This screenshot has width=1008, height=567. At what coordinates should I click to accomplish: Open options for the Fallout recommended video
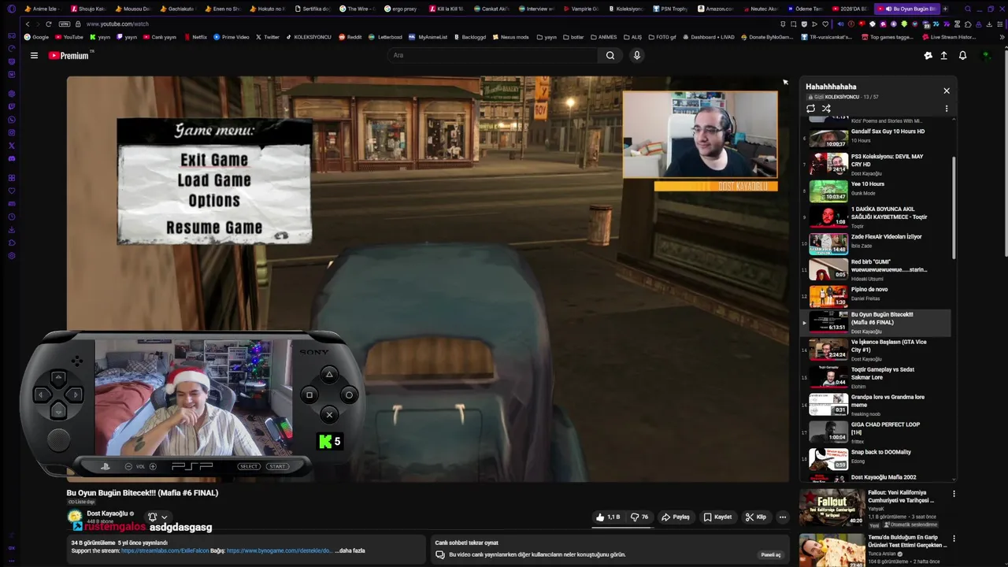click(954, 494)
